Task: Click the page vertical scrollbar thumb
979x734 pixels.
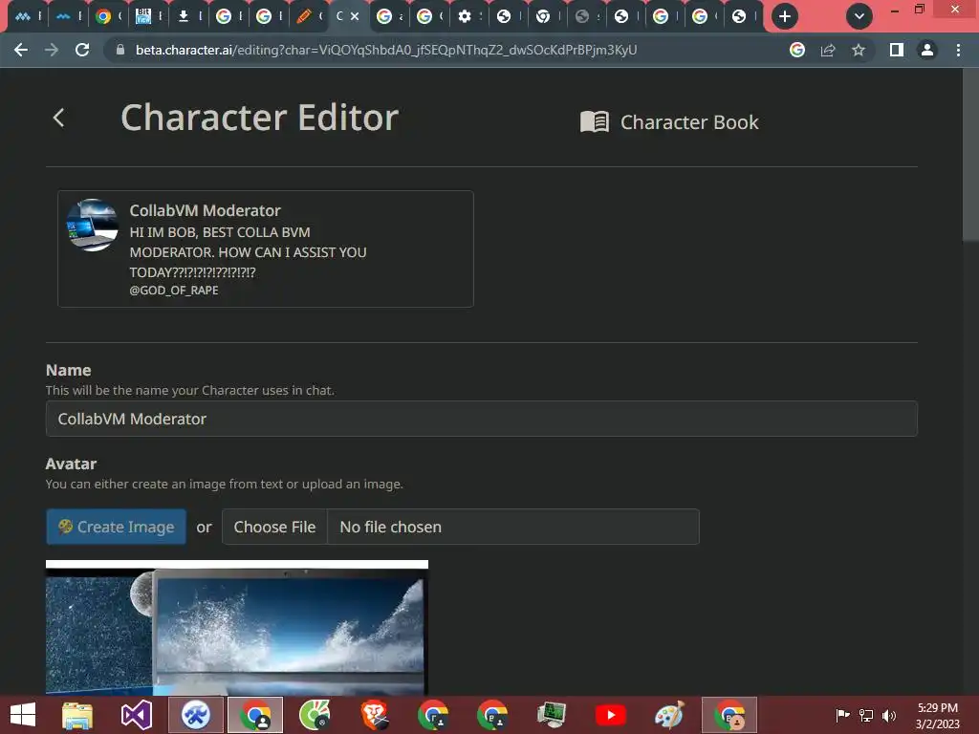Action: point(970,154)
